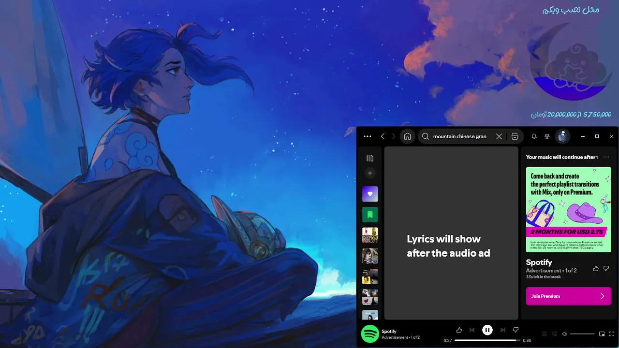Create a new playlist with plus button
The width and height of the screenshot is (619, 348).
[370, 173]
